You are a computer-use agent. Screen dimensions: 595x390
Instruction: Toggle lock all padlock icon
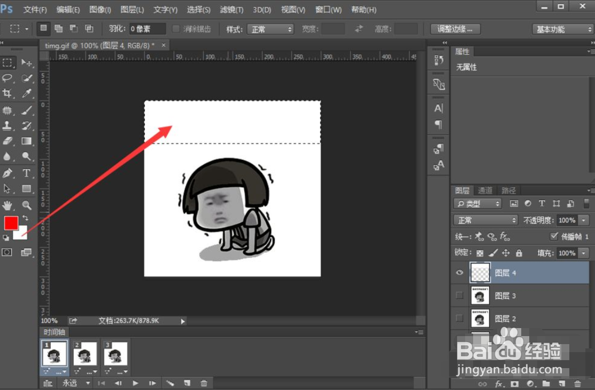click(519, 253)
